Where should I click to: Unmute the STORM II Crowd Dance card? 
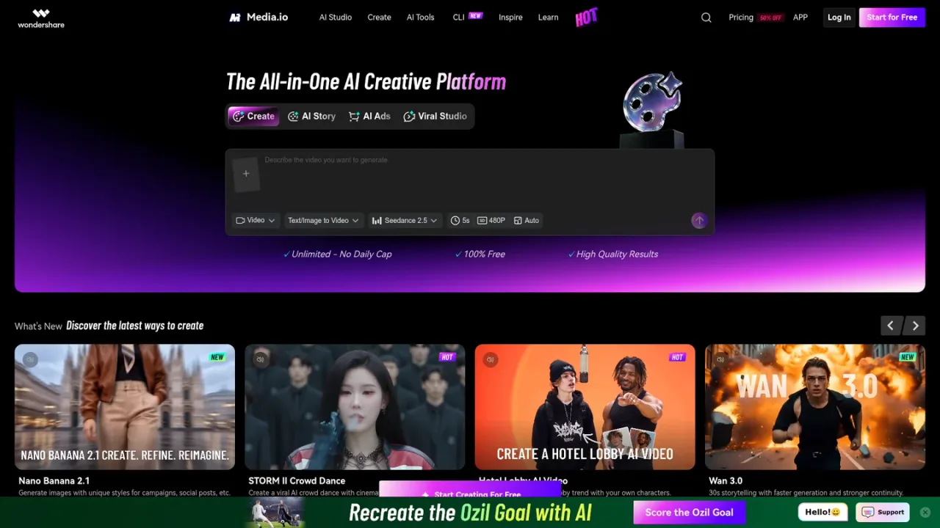[x=260, y=359]
